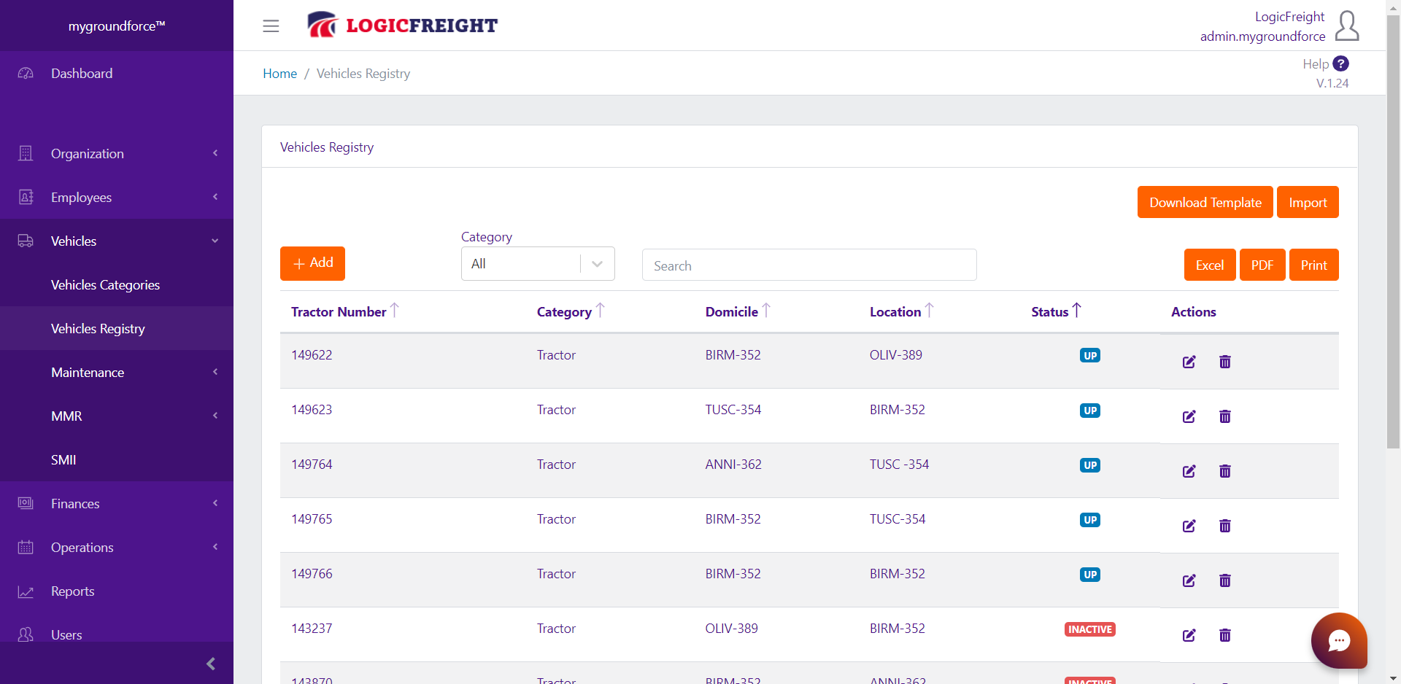Collapse the sidebar with the bottom chevron
Viewport: 1401px width, 684px height.
(x=210, y=664)
